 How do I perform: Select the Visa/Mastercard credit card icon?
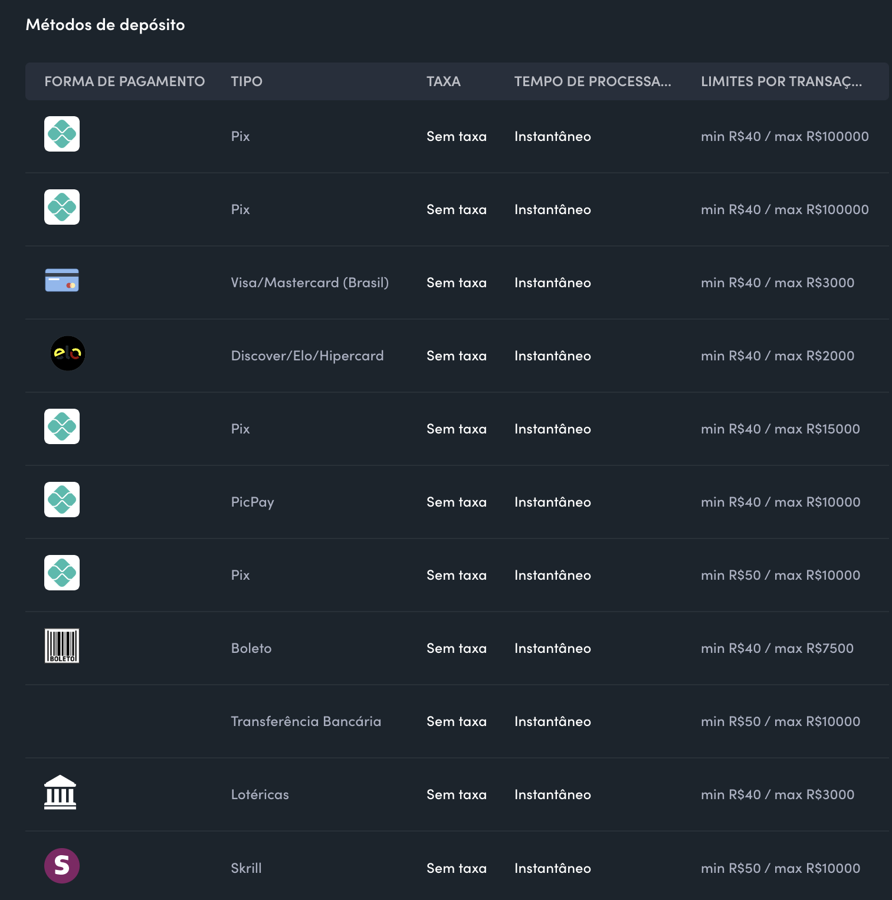62,281
